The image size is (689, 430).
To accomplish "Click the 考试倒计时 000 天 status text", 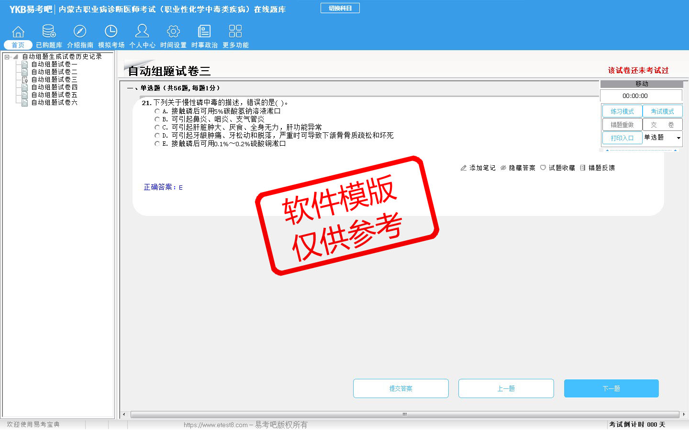I will coord(637,424).
